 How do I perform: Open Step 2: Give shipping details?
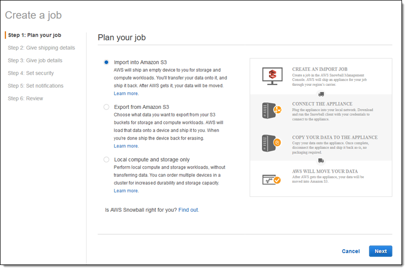pos(41,48)
